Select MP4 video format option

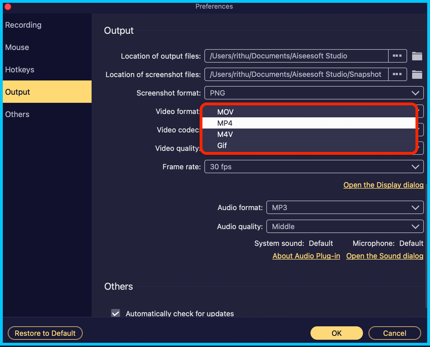(309, 123)
